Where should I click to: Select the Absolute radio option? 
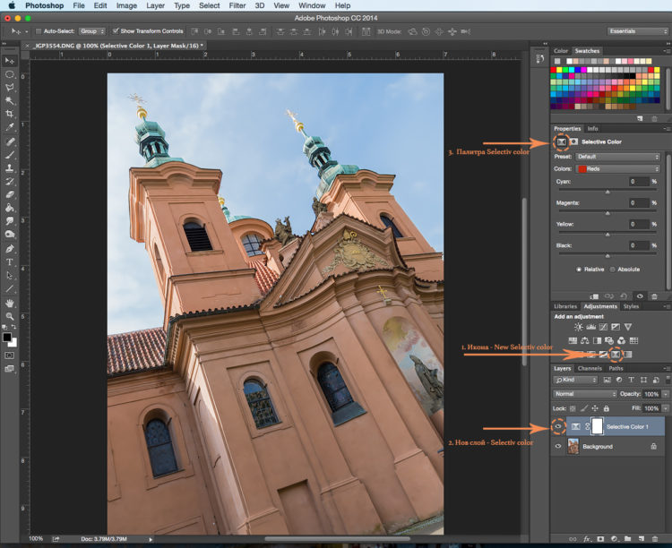614,269
